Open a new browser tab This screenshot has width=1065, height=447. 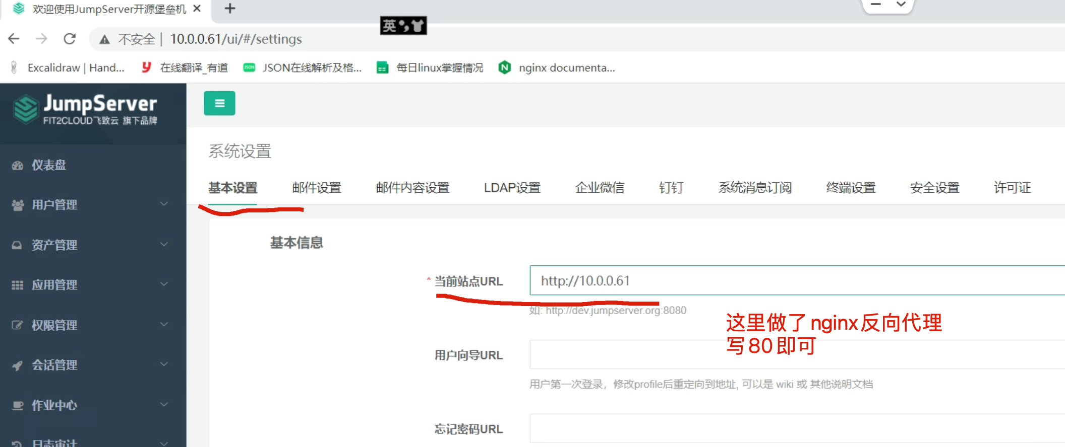230,9
